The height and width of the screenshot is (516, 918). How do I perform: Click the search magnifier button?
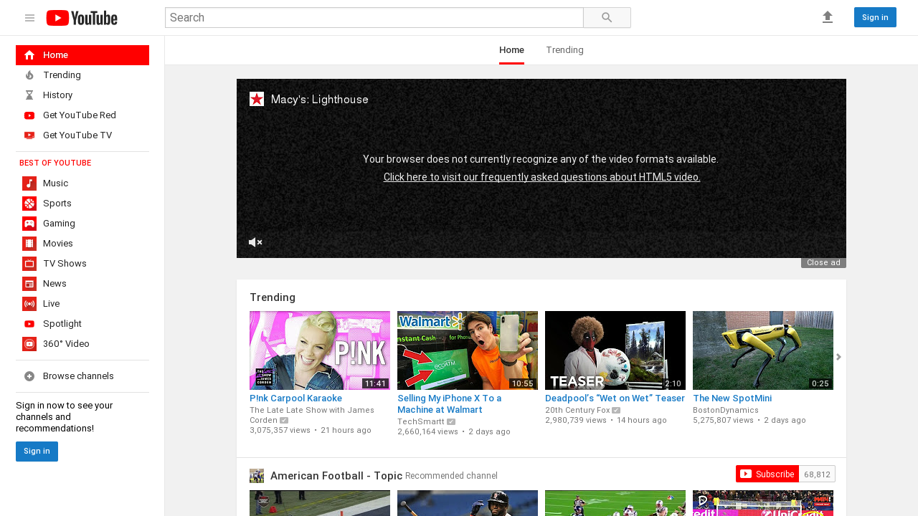coord(607,18)
